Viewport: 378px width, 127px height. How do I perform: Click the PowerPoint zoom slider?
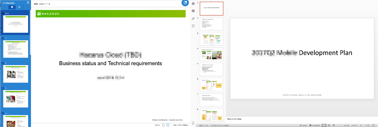(x=350, y=125)
